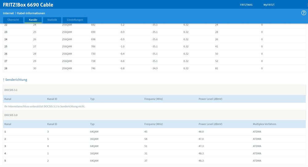
Task: Go to the Einstellungen tab
Action: tap(75, 20)
